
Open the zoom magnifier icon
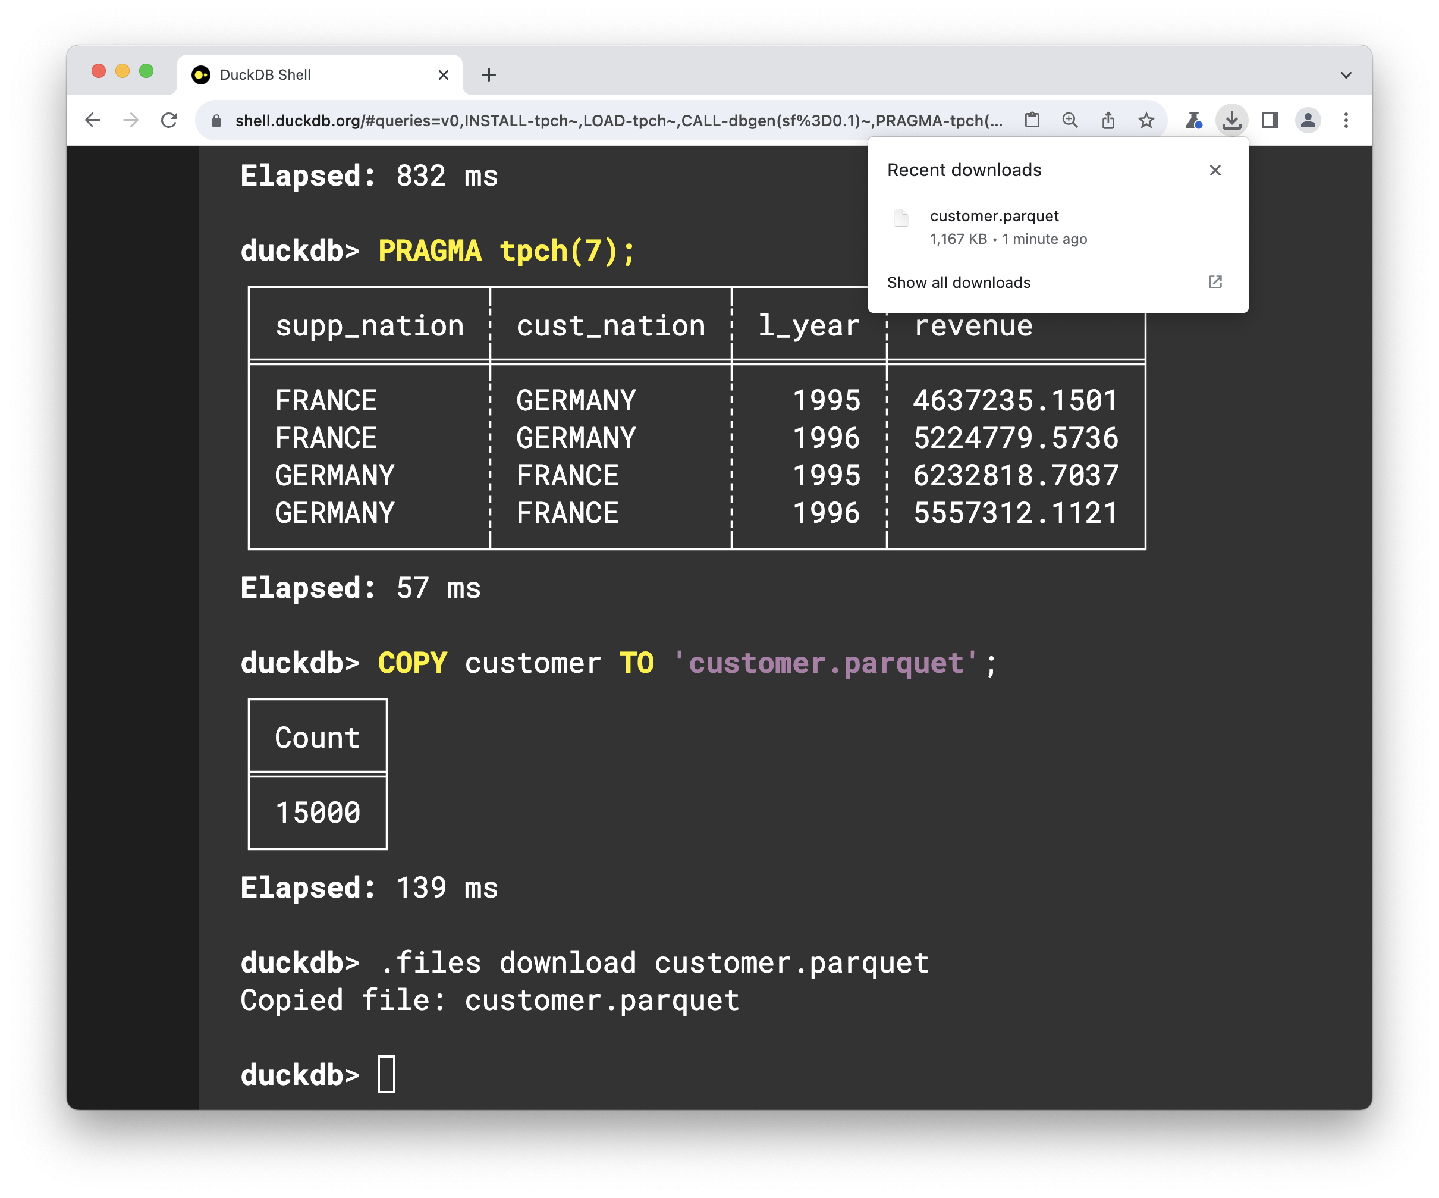coord(1070,120)
